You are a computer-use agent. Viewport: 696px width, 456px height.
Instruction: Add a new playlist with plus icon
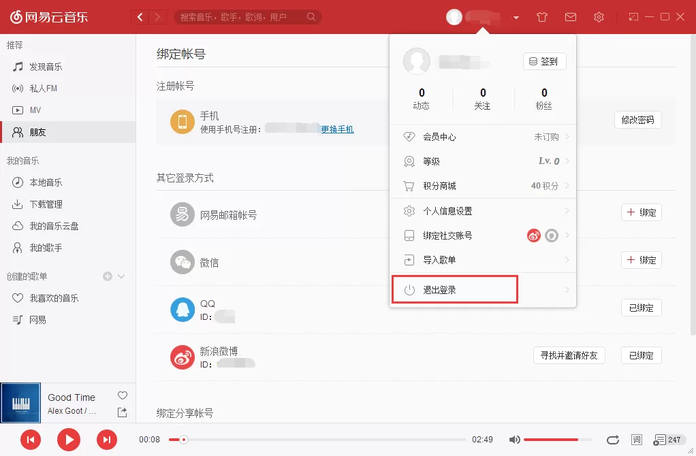click(x=108, y=276)
